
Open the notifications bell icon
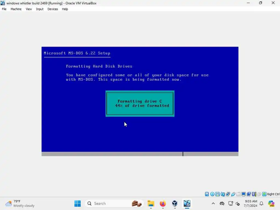(x=261, y=203)
